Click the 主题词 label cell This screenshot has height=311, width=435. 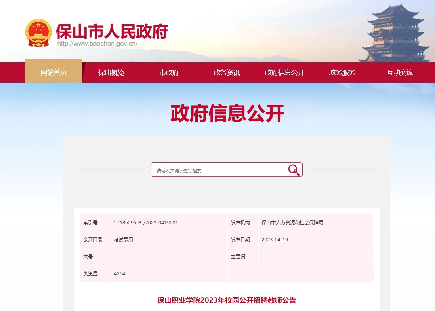243,257
